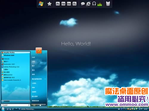The image size is (149, 111).
Task: Open the recycle bin icon in the dock
Action: tap(108, 4)
